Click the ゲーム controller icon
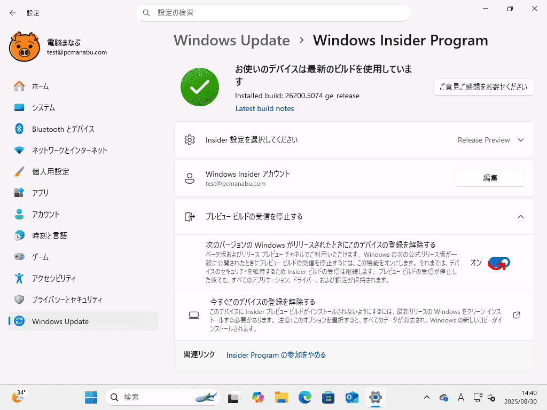 click(19, 257)
